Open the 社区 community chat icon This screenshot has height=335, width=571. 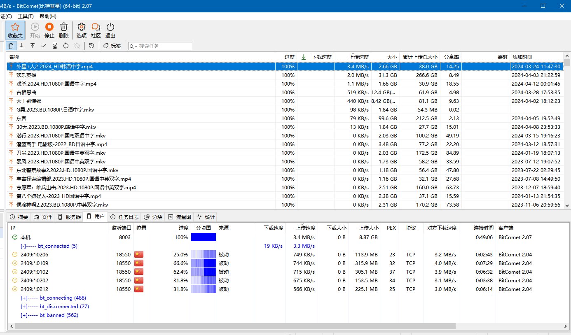point(96,30)
